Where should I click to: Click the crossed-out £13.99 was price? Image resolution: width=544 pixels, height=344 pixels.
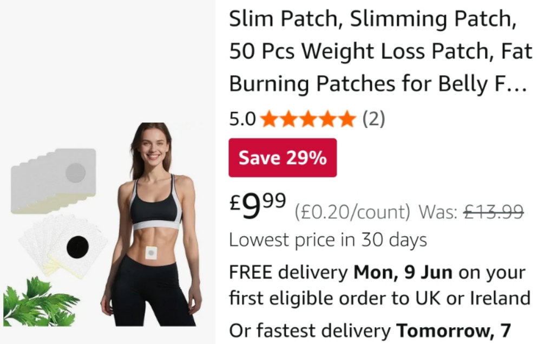tap(494, 211)
